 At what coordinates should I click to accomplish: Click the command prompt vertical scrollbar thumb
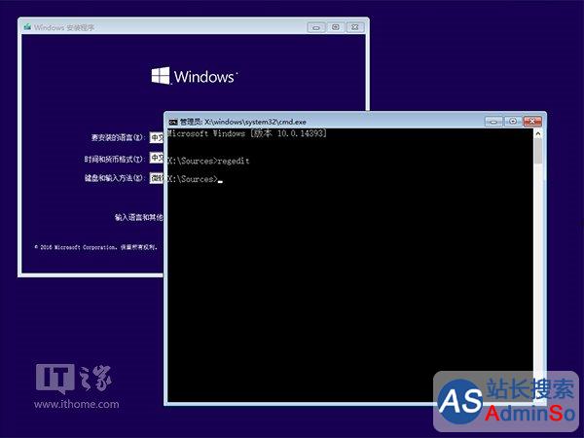[538, 151]
